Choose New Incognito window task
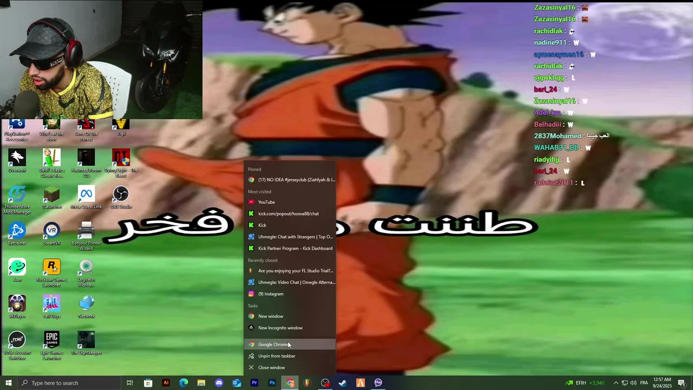Screen dimensions: 693x390 290,328
